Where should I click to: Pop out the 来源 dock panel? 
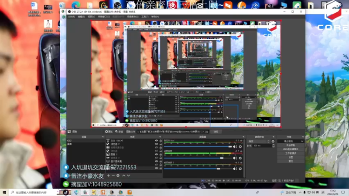coord(160,137)
